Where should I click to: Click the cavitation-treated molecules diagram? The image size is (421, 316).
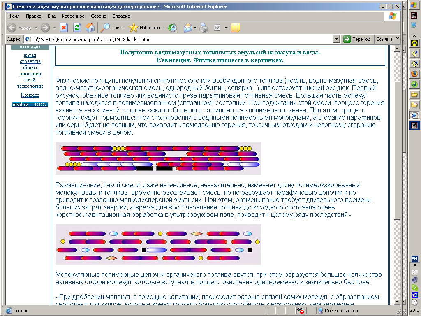click(x=158, y=244)
